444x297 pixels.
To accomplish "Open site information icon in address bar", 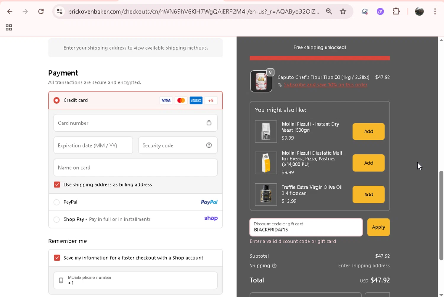I will coord(59,12).
